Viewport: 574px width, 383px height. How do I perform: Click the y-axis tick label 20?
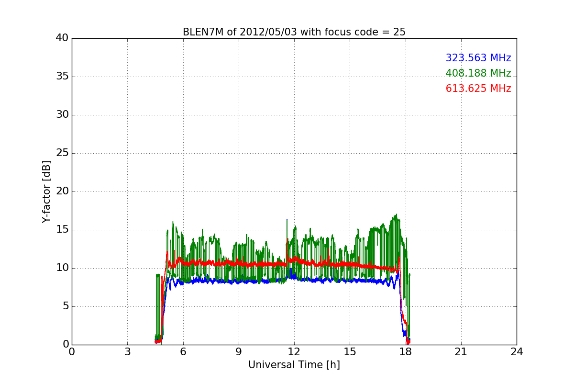(x=62, y=191)
